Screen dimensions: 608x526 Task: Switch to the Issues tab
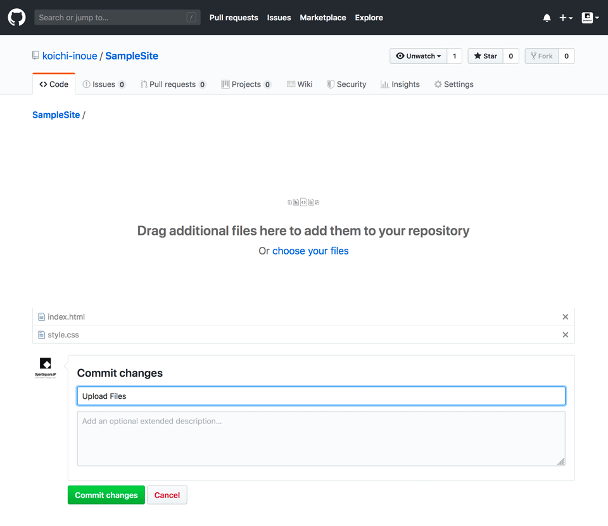tap(104, 84)
